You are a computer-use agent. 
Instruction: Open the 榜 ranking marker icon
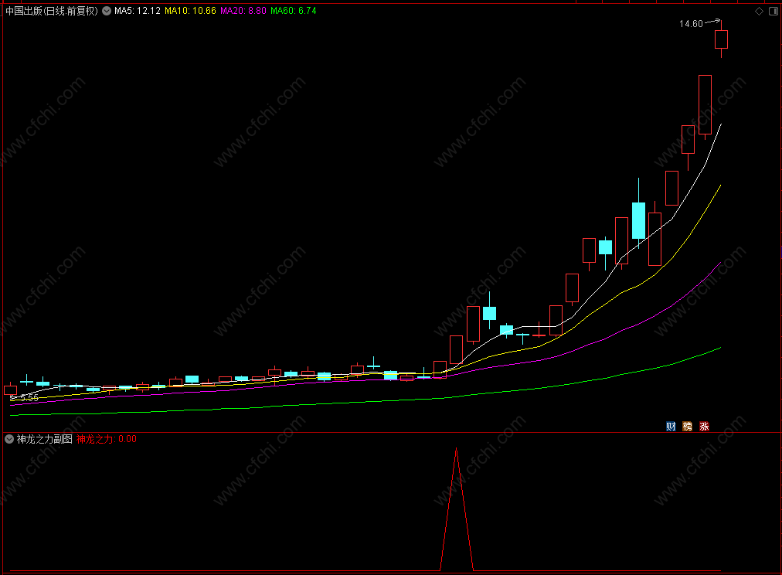687,427
